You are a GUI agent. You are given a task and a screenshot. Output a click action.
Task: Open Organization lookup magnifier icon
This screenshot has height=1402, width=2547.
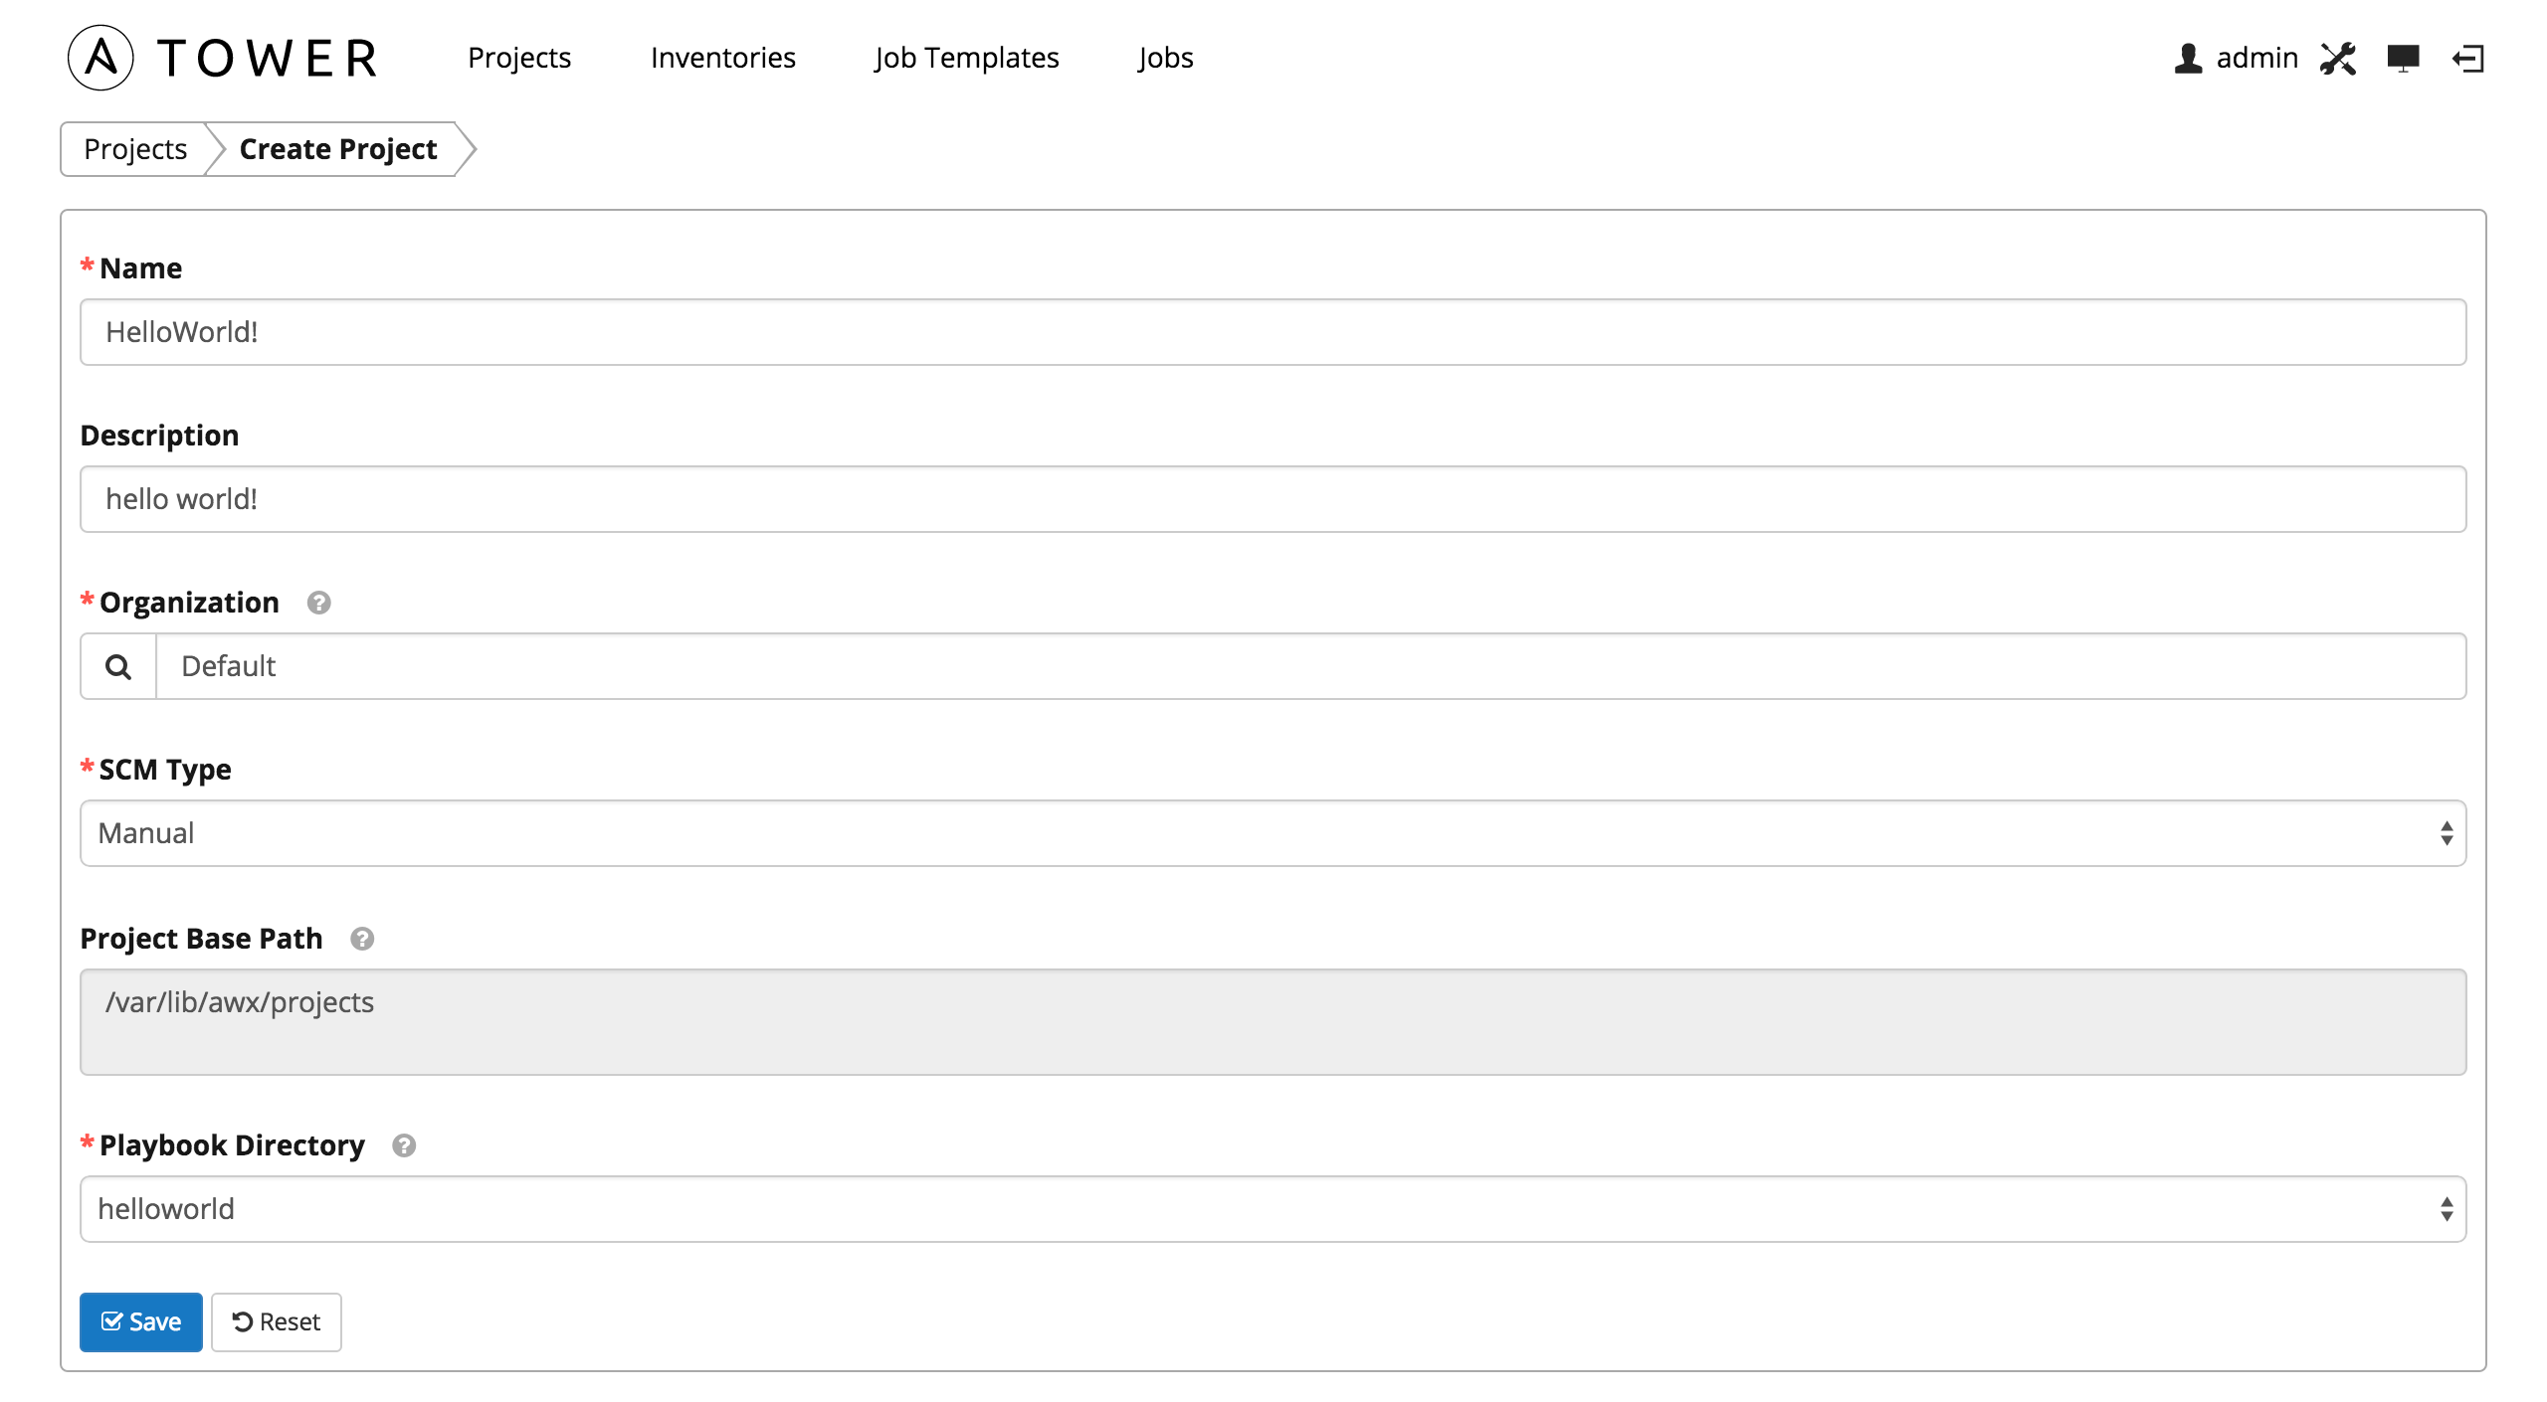[x=118, y=667]
